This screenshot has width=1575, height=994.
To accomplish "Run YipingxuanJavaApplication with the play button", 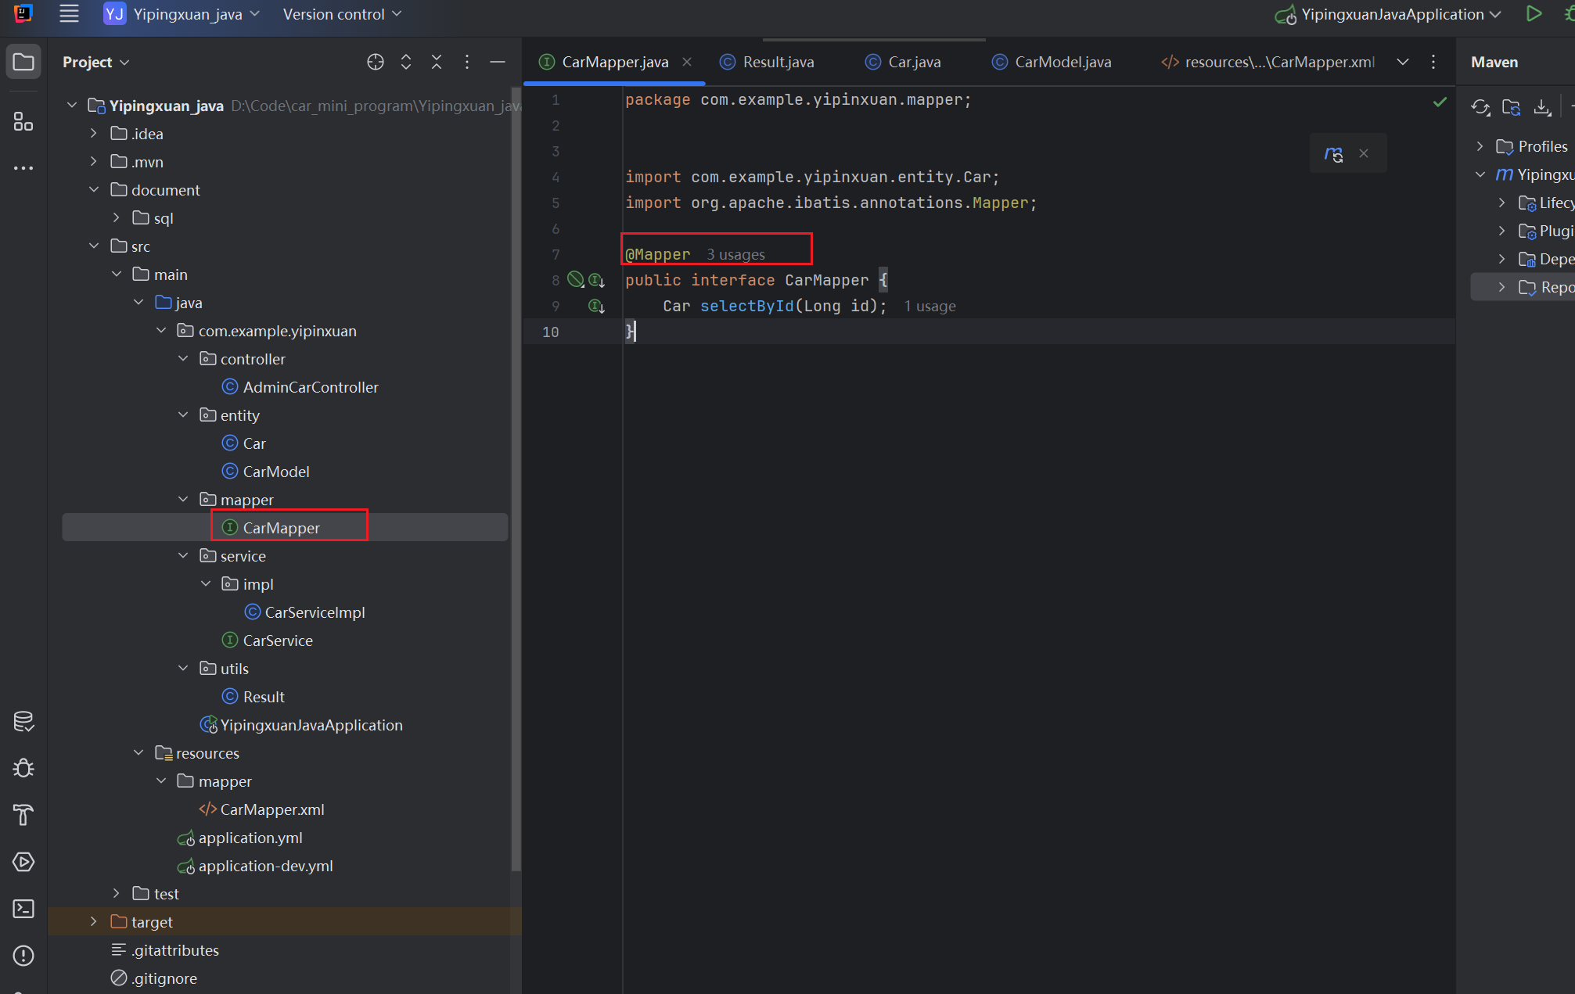I will 1534,14.
